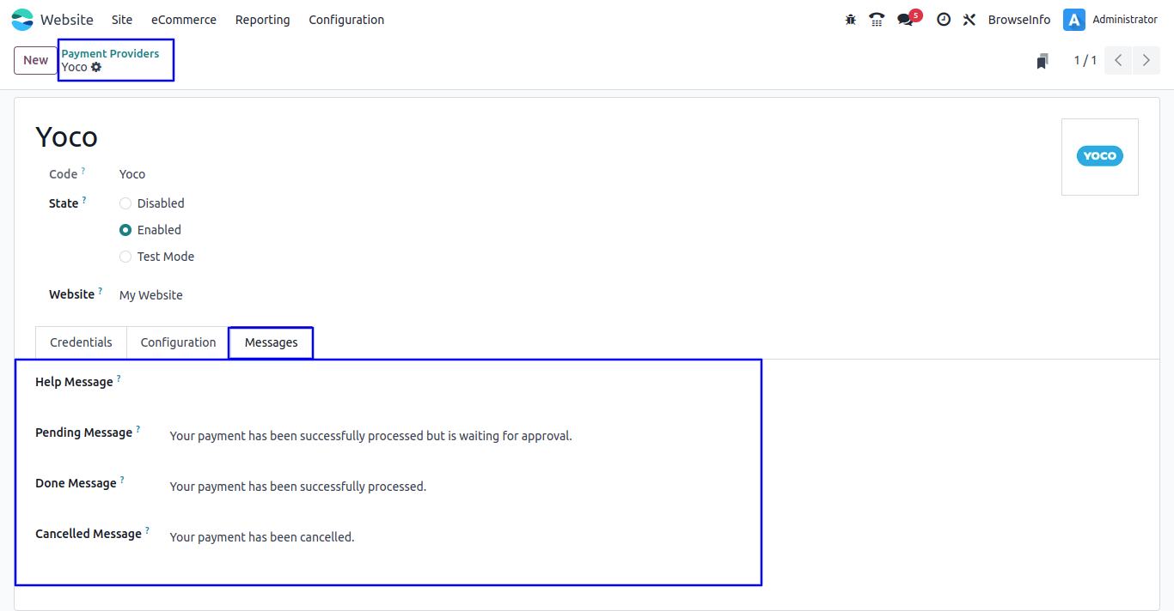Select the Disabled state option
The image size is (1174, 611).
[125, 203]
